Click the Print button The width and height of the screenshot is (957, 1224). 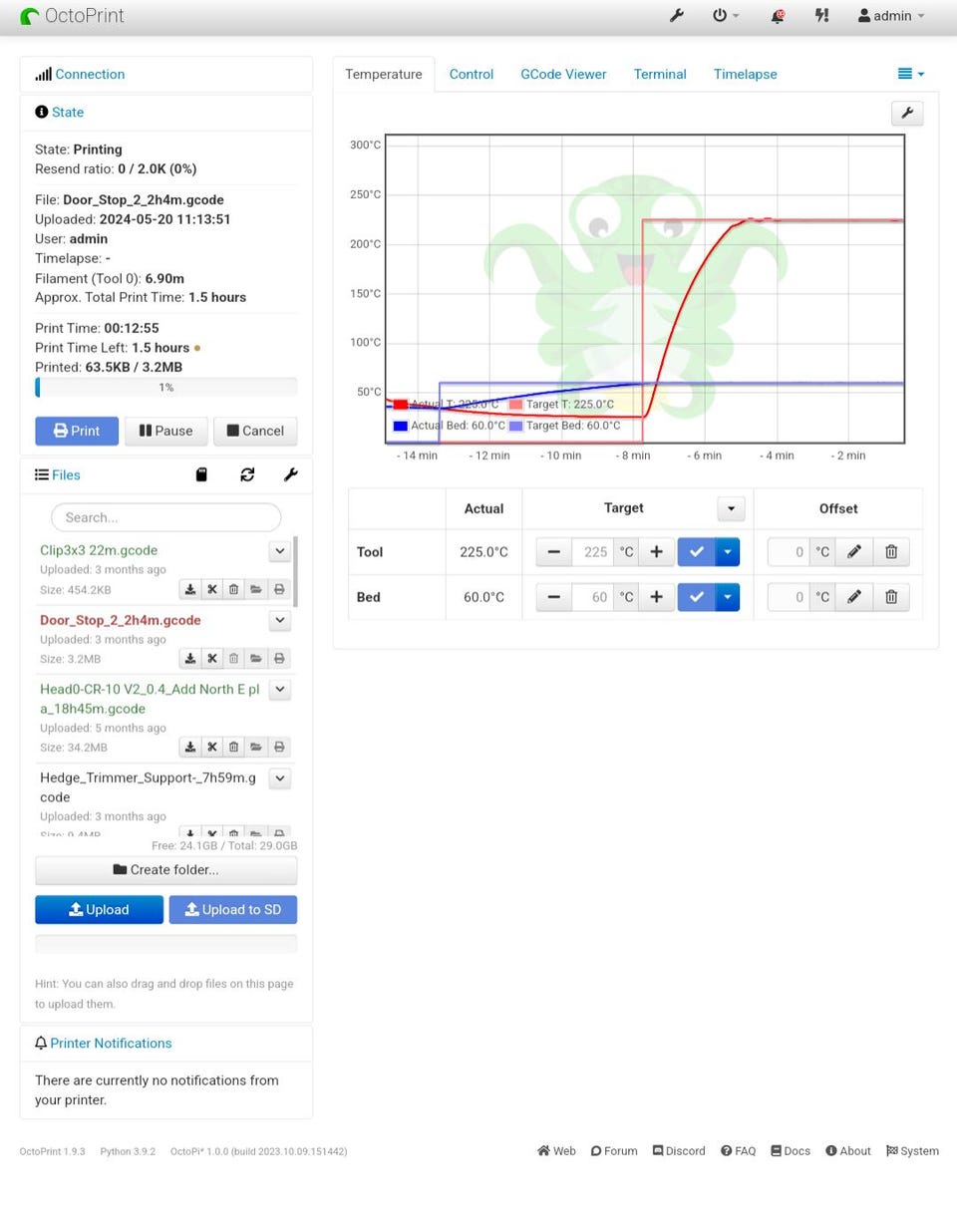pyautogui.click(x=77, y=431)
